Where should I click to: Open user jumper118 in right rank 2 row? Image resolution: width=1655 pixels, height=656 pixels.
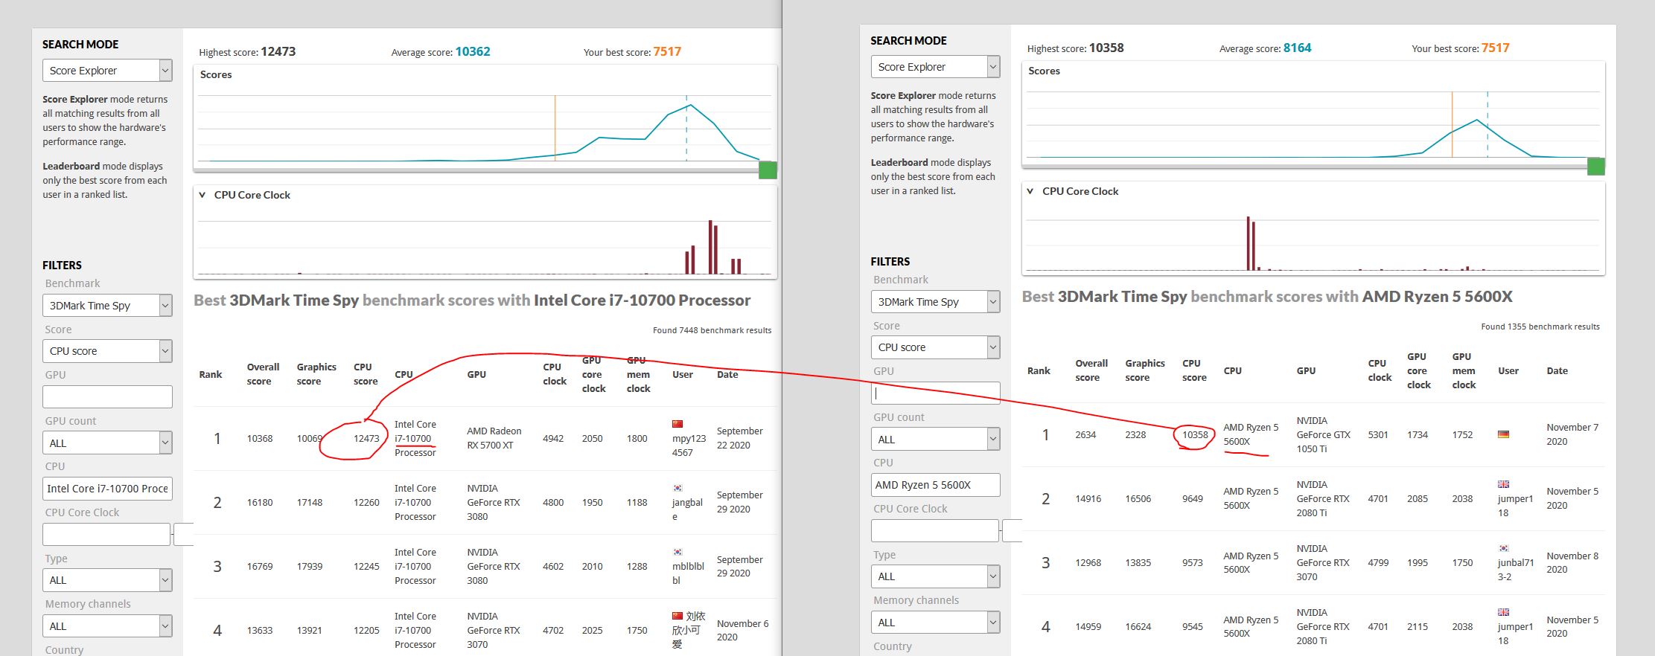pyautogui.click(x=1515, y=506)
